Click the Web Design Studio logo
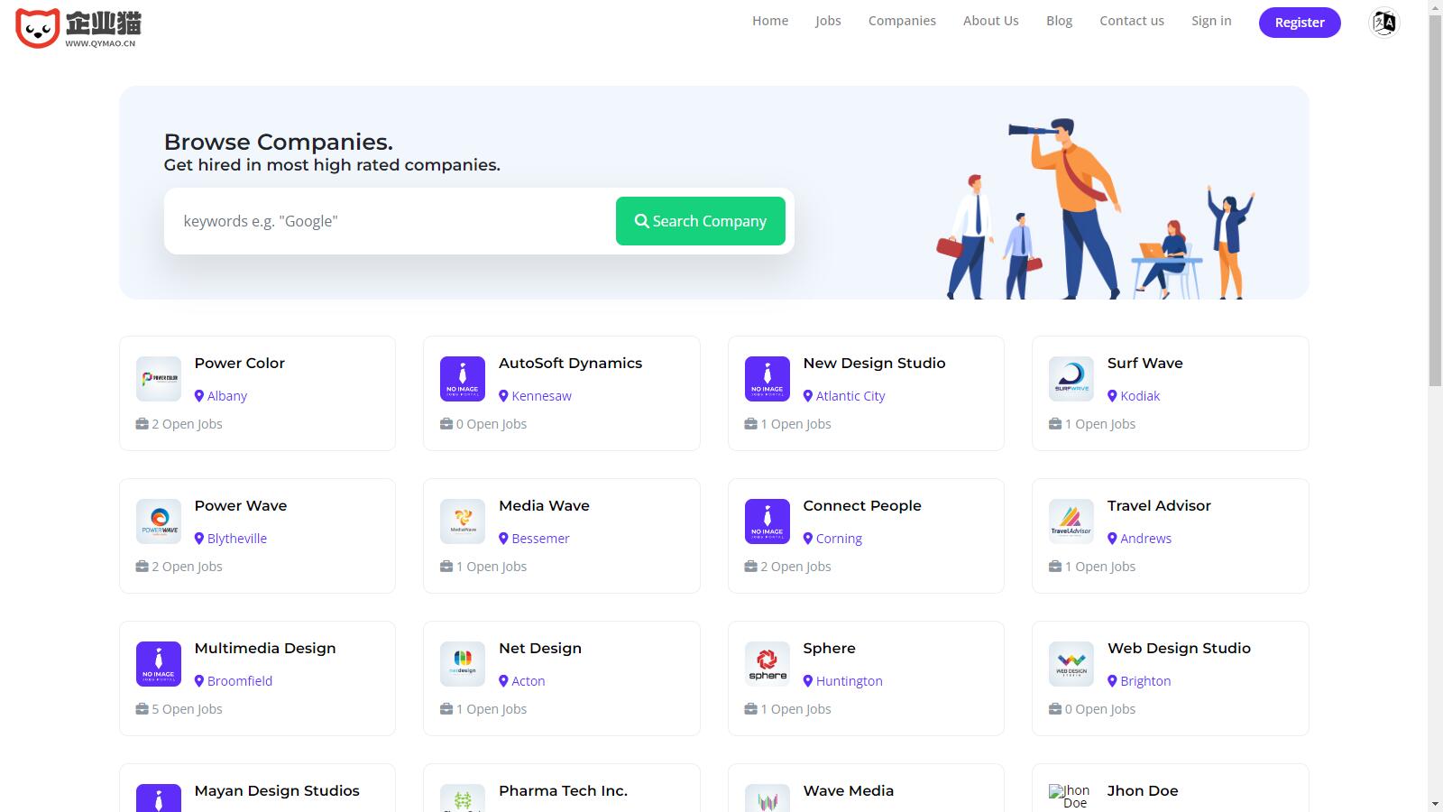1443x812 pixels. click(x=1071, y=664)
